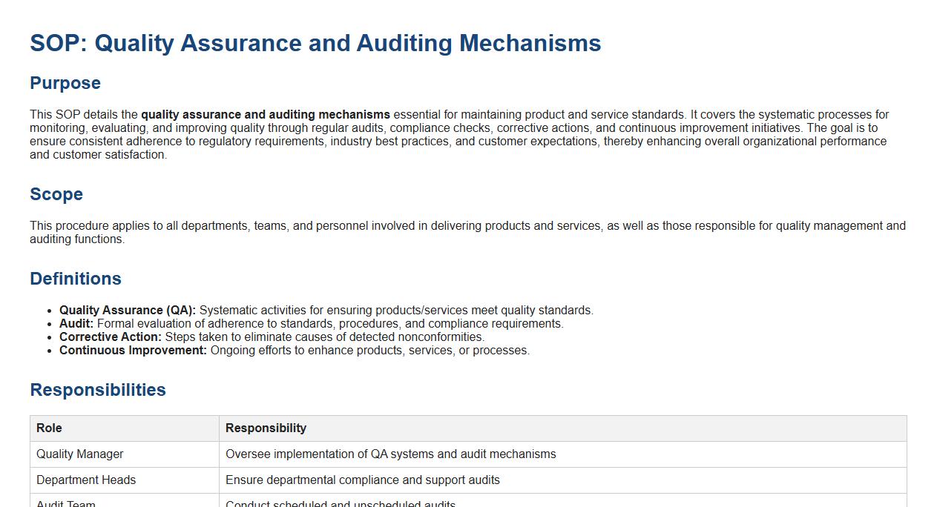Click the "Conduct scheduled and unscheduled audits" cell
The width and height of the screenshot is (937, 507).
[x=341, y=503]
